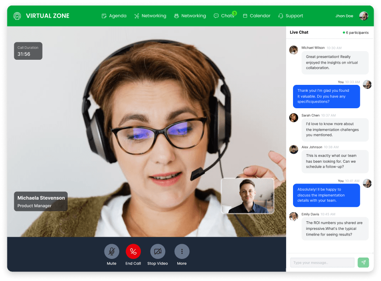Click the Calendar icon in the top bar
Viewport: 381px width, 281px height.
pos(244,16)
